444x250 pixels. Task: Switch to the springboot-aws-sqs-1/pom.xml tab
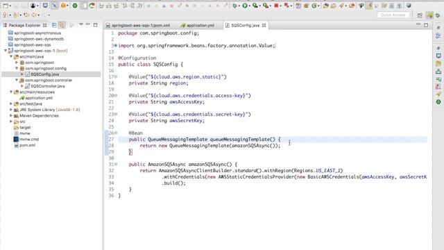(138, 25)
